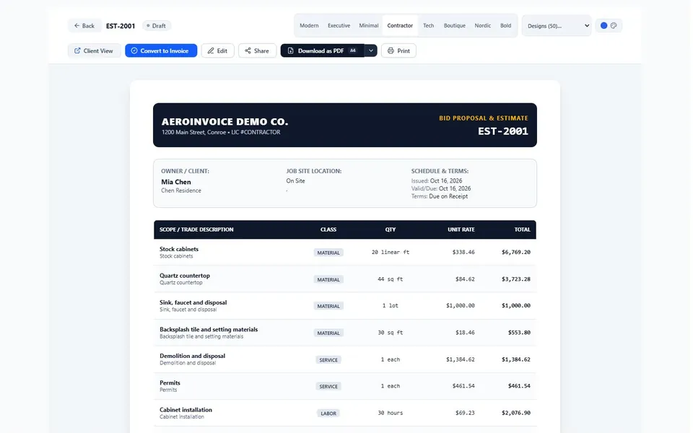Select the Minimal template tab
The height and width of the screenshot is (433, 693).
point(369,26)
